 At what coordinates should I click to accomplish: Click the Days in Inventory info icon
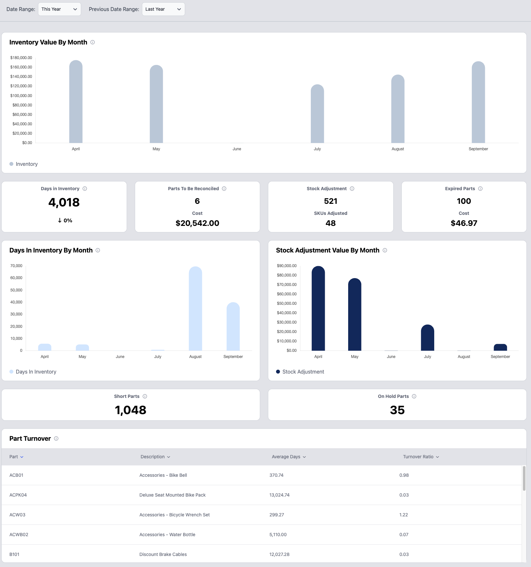(x=85, y=188)
